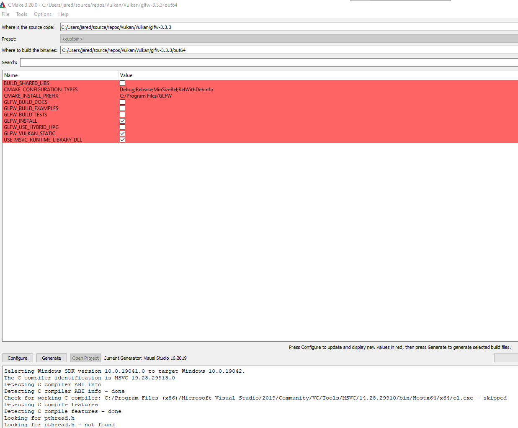
Task: Sort by the Name column header
Action: [60, 75]
